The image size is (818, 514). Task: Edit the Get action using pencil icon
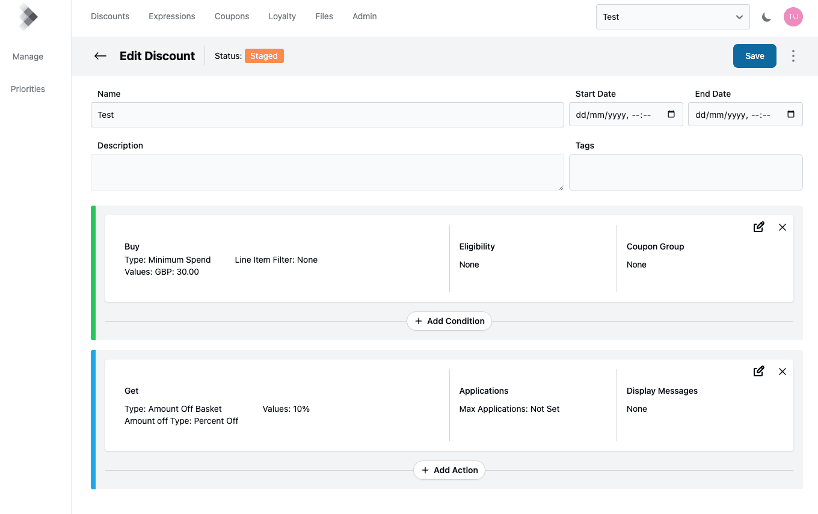(x=758, y=372)
